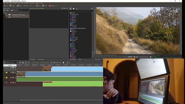Show the main compositions list icon
This screenshot has width=185, height=104.
click(x=71, y=9)
